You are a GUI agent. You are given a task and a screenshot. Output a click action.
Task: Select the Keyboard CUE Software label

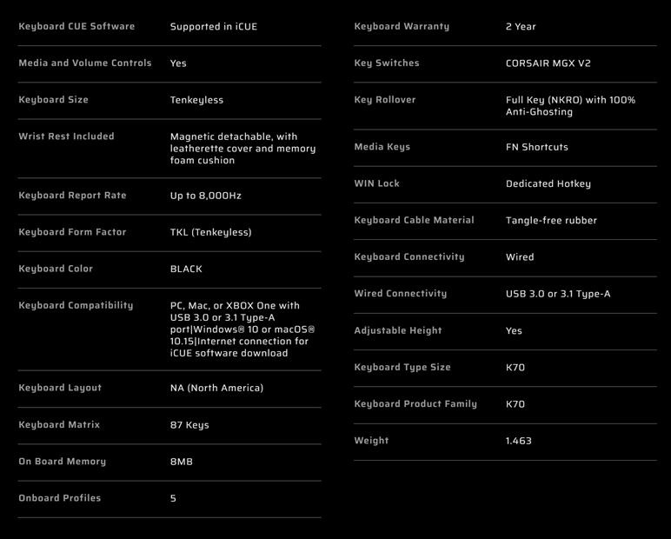click(x=76, y=27)
